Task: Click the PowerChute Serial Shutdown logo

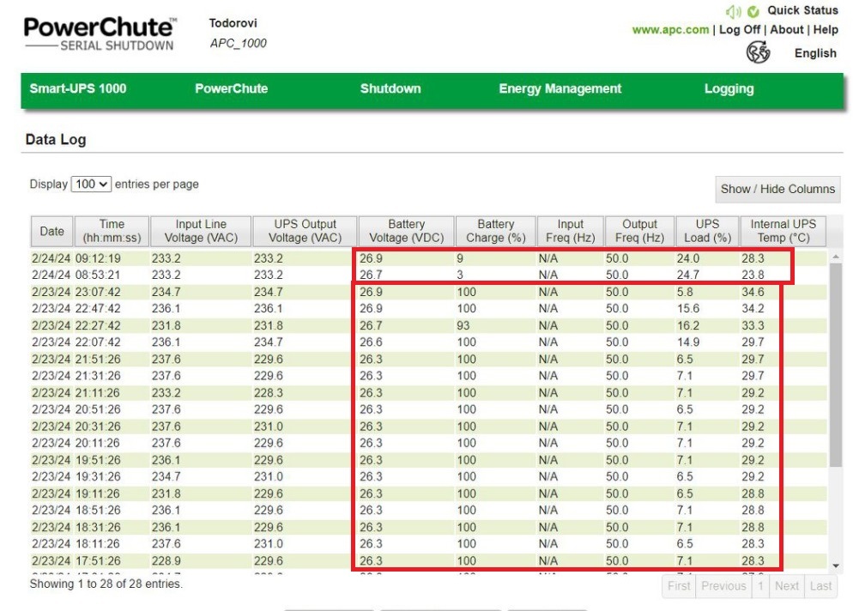Action: click(x=100, y=34)
